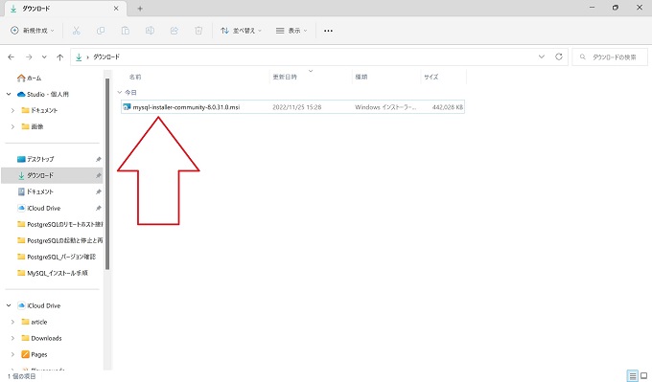Open the three-dots more options menu
Image resolution: width=652 pixels, height=382 pixels.
pos(328,31)
